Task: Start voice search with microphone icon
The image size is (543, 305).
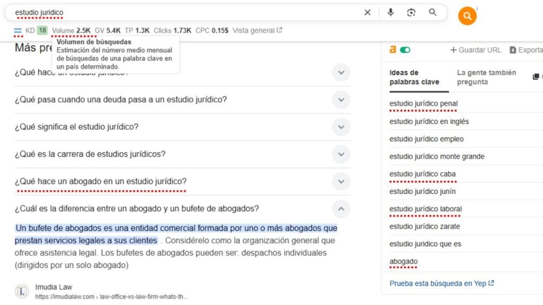Action: 391,13
